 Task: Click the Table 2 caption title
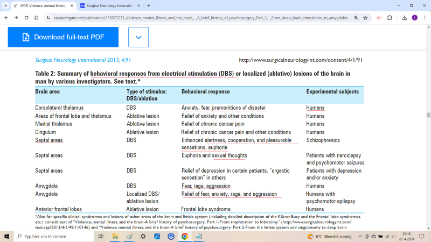coord(193,77)
